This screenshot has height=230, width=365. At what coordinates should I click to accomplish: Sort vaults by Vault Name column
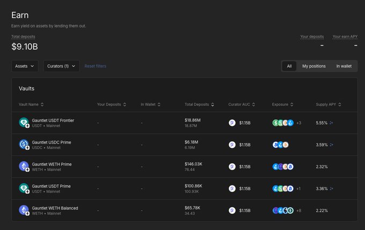click(x=31, y=104)
